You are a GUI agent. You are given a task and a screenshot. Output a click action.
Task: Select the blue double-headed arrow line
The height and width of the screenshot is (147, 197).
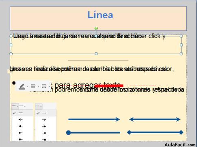point(155,119)
